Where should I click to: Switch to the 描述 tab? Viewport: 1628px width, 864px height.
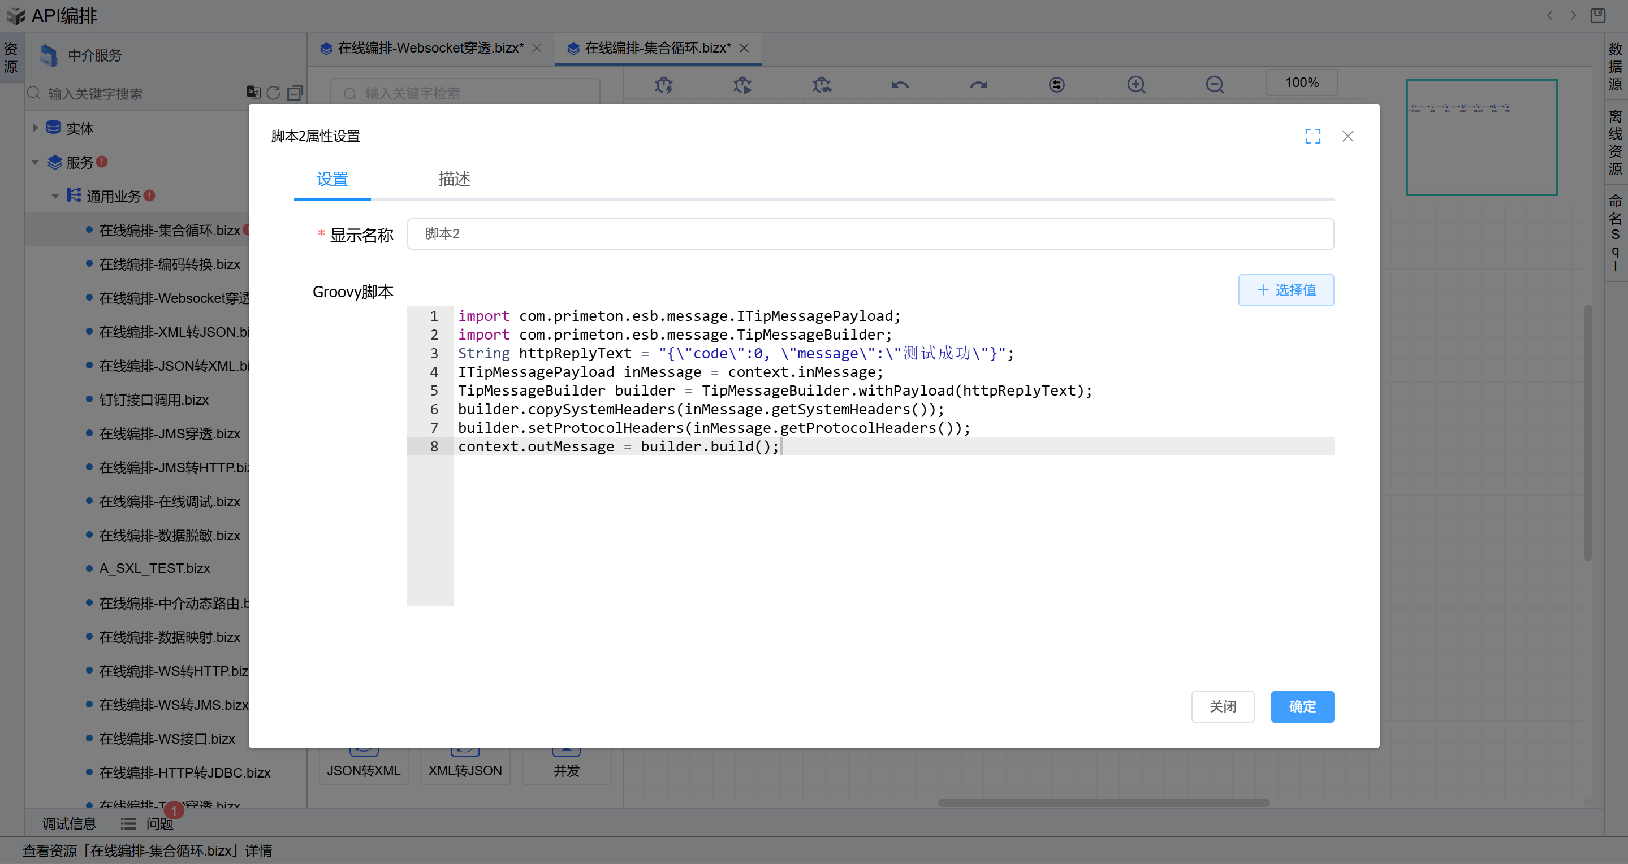tap(454, 179)
